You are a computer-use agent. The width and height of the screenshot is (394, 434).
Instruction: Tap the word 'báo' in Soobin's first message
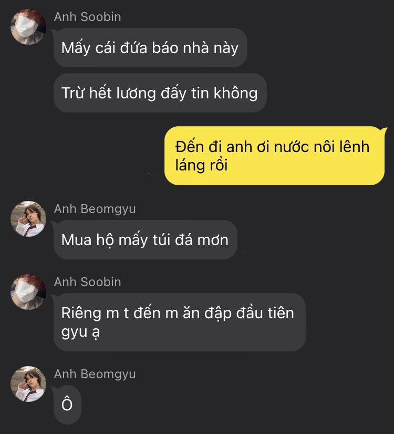(165, 47)
